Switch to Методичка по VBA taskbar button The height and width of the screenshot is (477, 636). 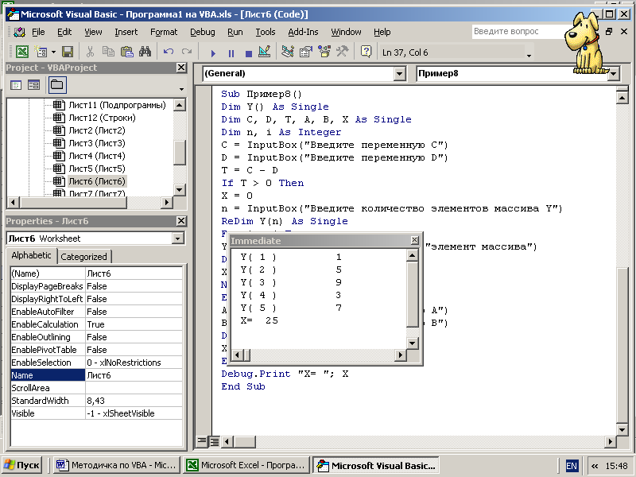117,465
